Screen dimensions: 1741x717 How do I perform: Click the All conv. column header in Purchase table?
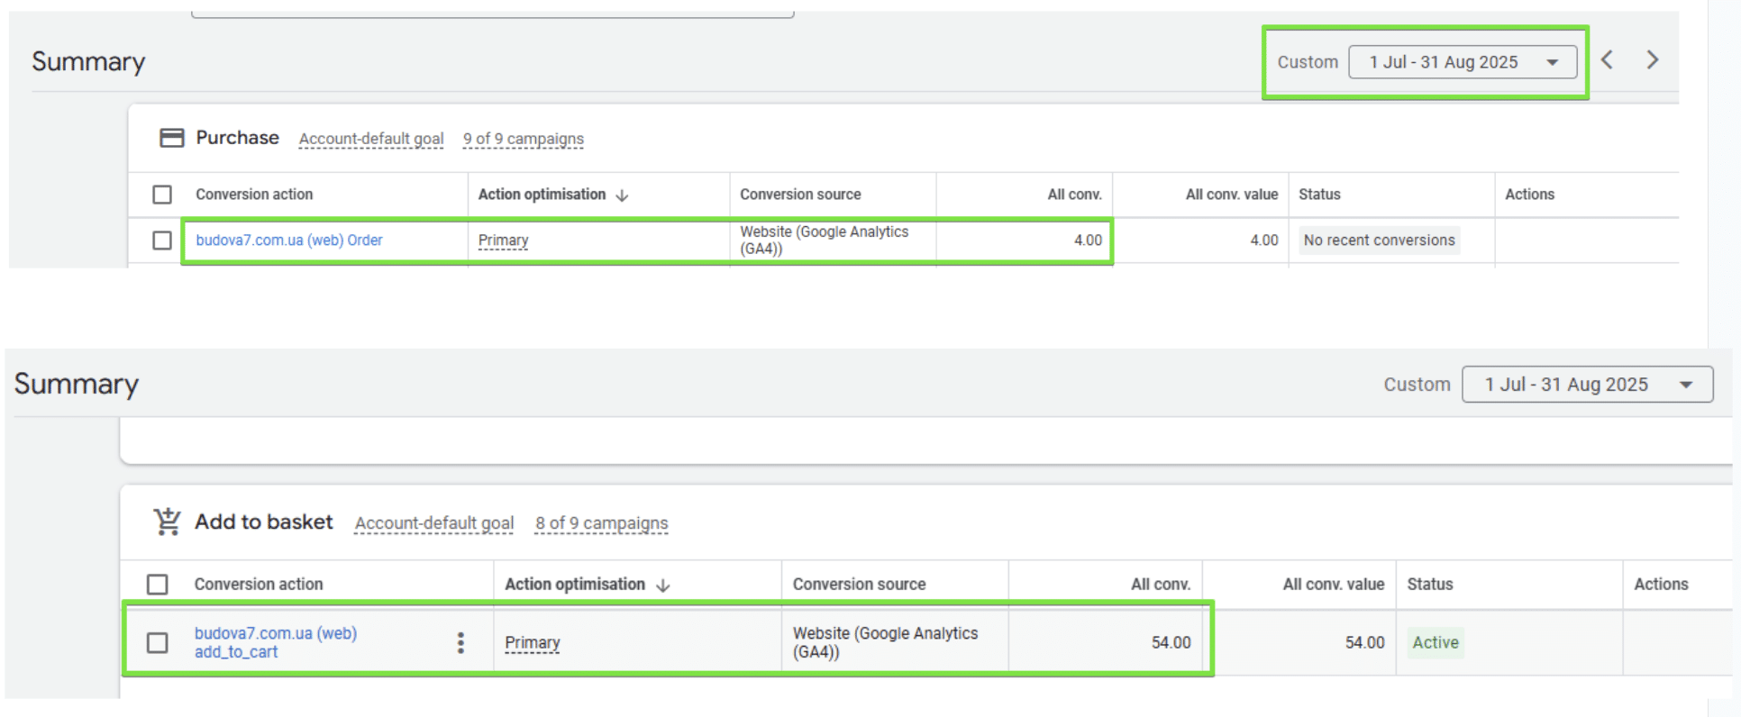point(1074,195)
